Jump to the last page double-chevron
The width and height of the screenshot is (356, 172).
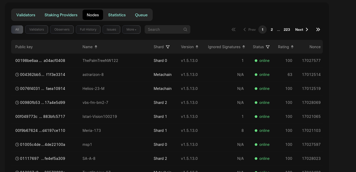tap(318, 30)
